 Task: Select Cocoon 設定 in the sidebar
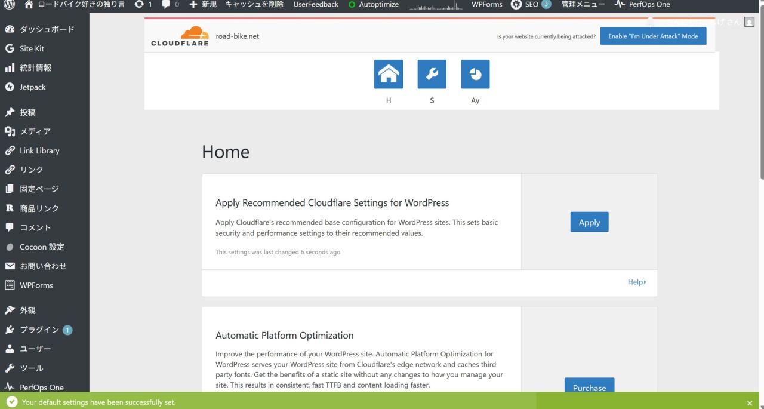pyautogui.click(x=42, y=247)
